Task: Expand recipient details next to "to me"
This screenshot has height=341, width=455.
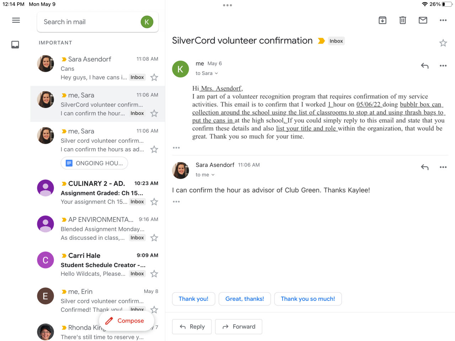Action: coord(213,175)
